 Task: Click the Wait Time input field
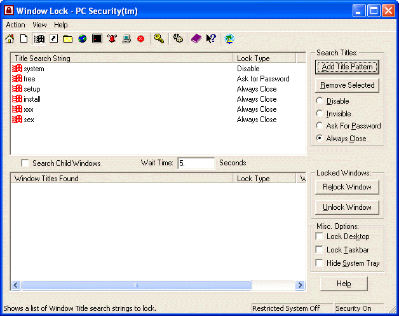tap(196, 163)
